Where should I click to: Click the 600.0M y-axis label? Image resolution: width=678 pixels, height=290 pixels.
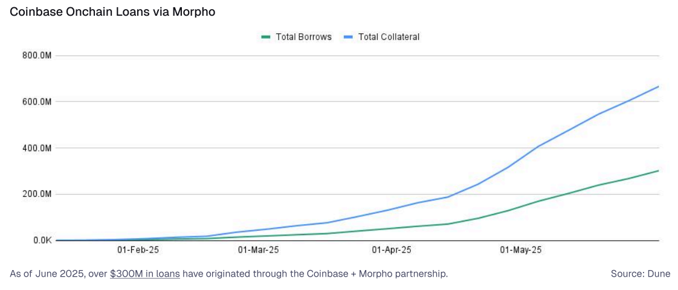pos(36,102)
